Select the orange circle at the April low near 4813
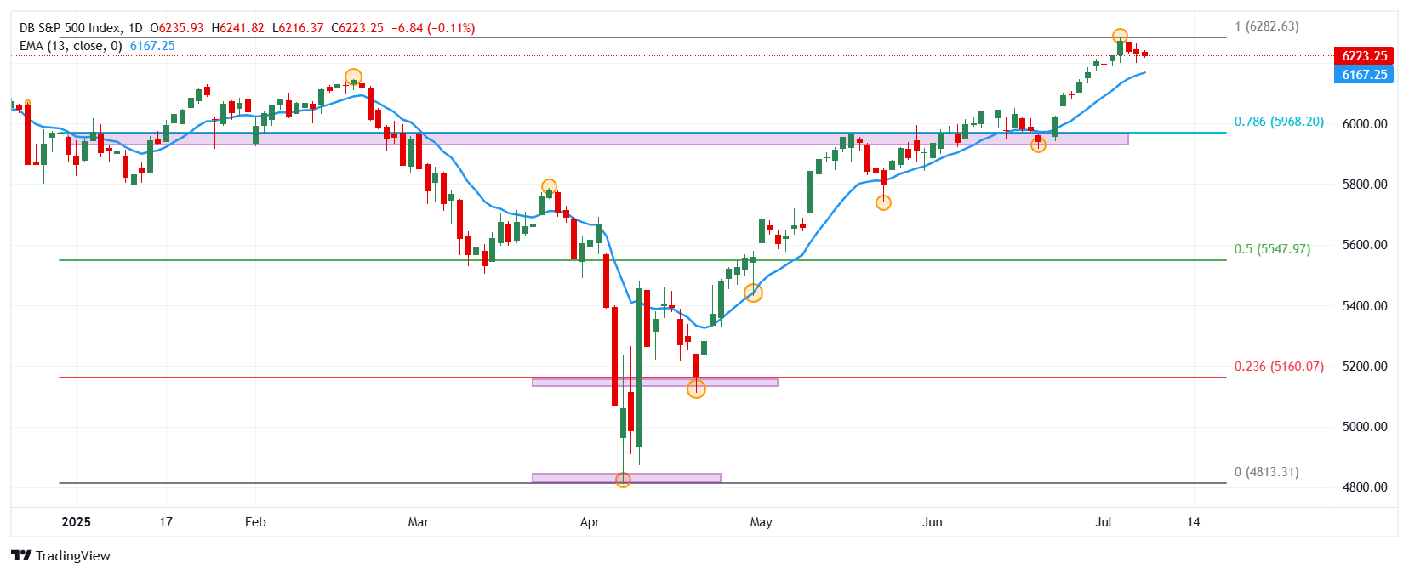The image size is (1409, 574). point(623,480)
